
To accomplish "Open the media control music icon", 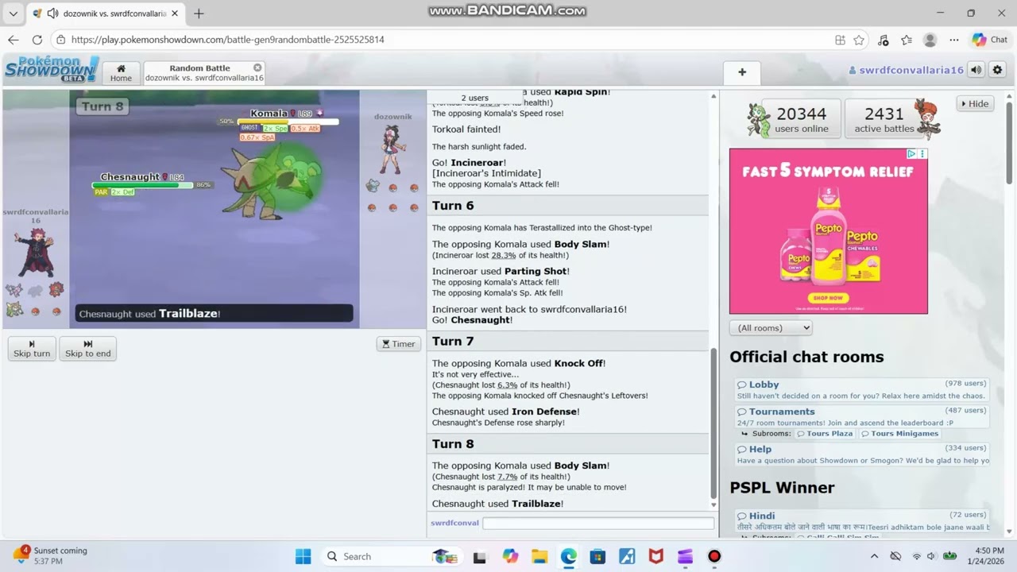I will 883,40.
